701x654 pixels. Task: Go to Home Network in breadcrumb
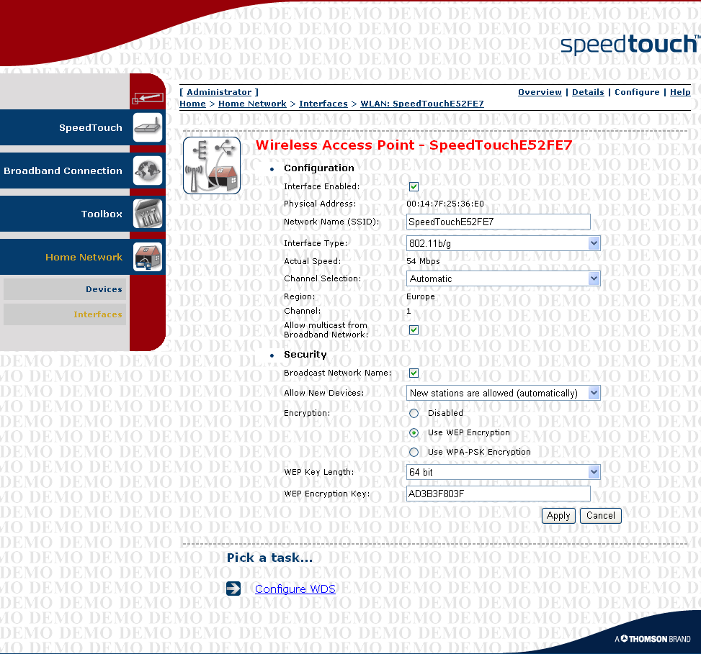(x=252, y=104)
